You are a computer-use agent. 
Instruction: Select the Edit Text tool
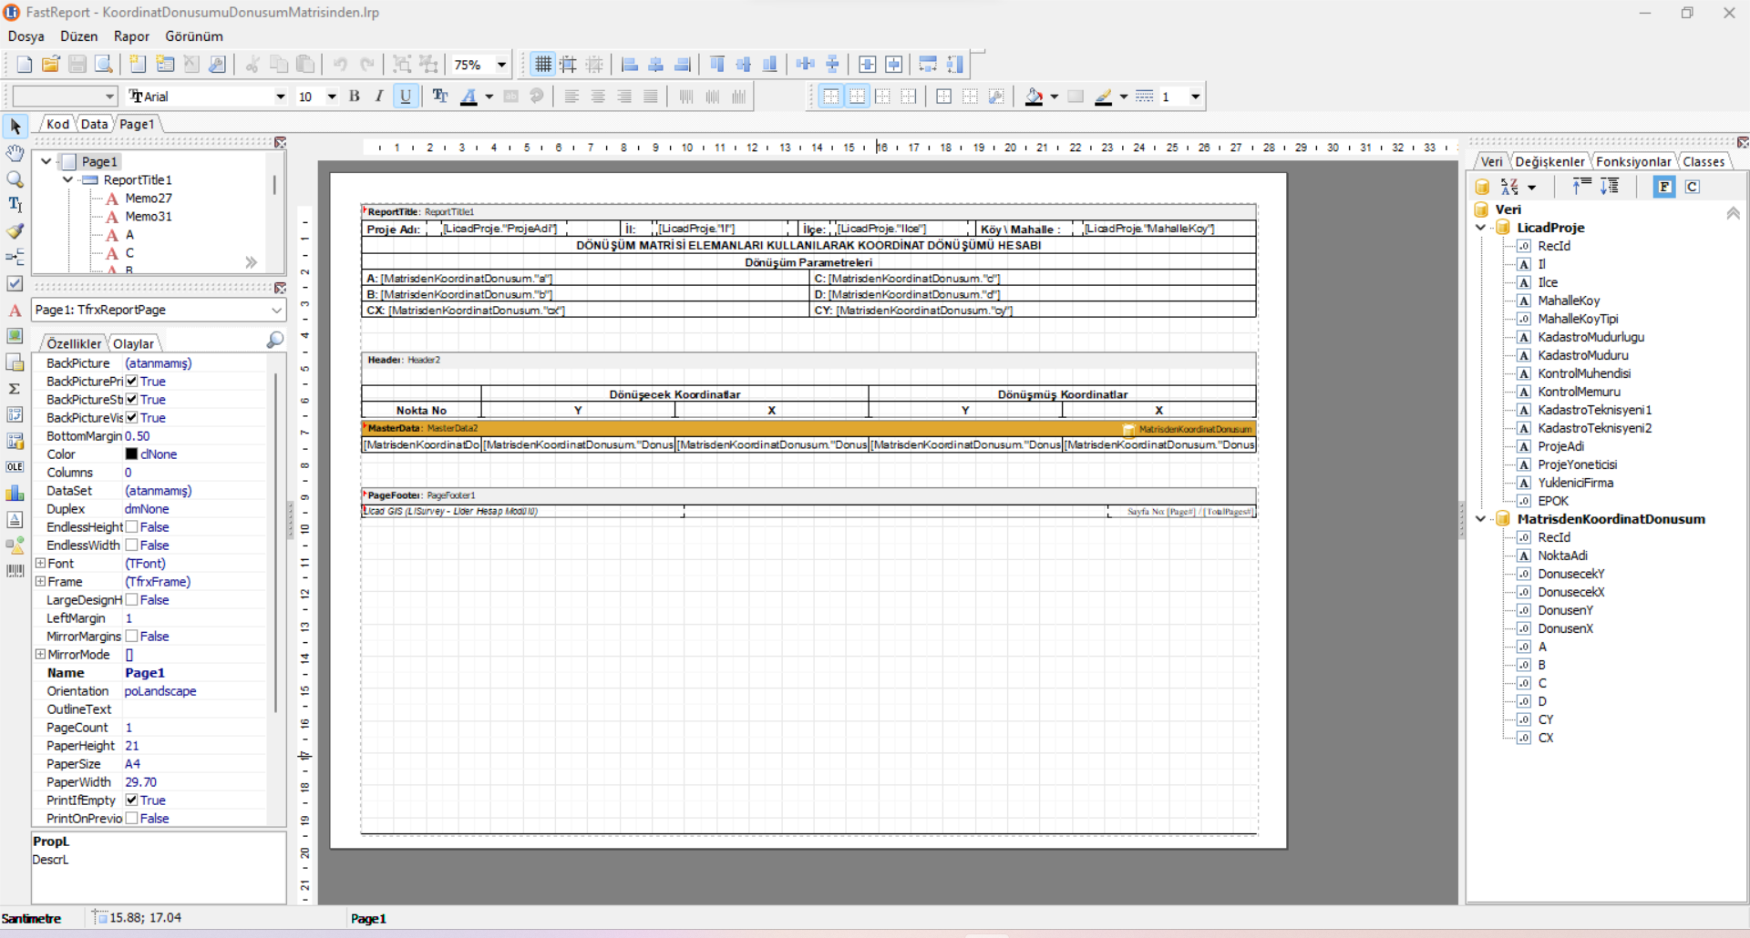click(15, 205)
